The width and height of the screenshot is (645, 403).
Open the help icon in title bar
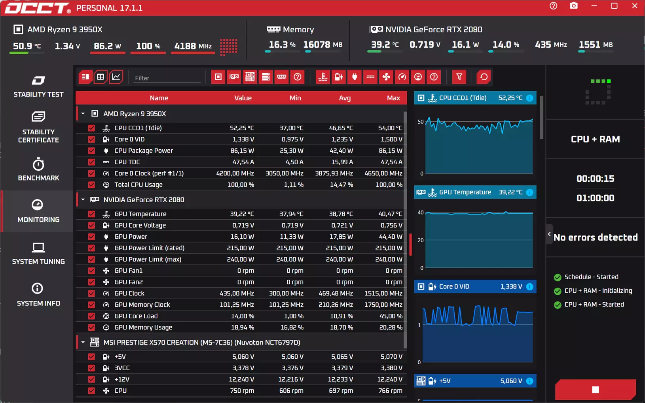[553, 6]
